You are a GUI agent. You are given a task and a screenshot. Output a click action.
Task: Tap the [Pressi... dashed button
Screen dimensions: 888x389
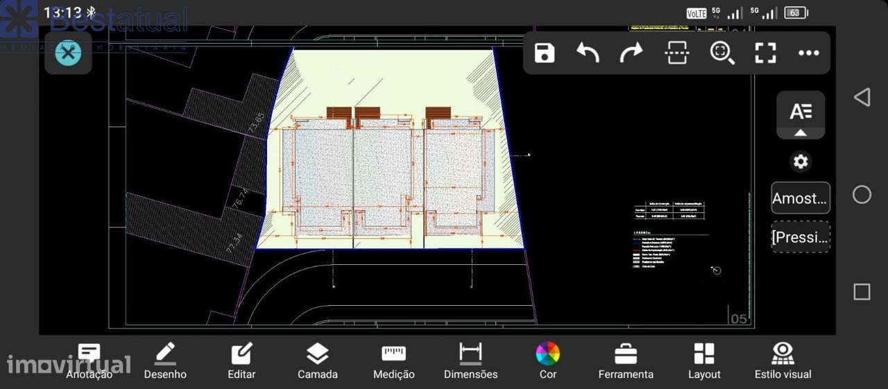tap(801, 237)
